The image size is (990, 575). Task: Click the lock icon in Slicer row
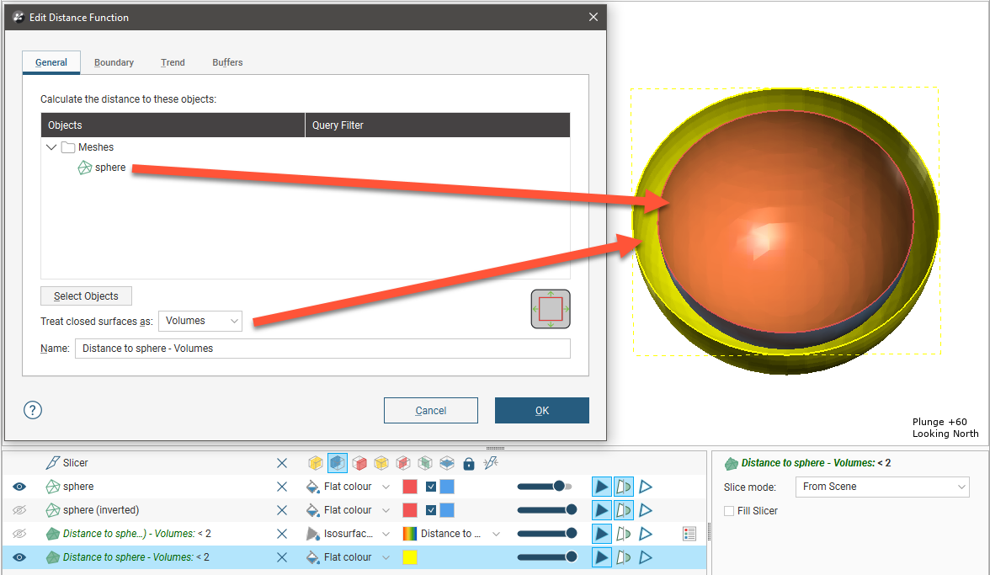[x=468, y=464]
